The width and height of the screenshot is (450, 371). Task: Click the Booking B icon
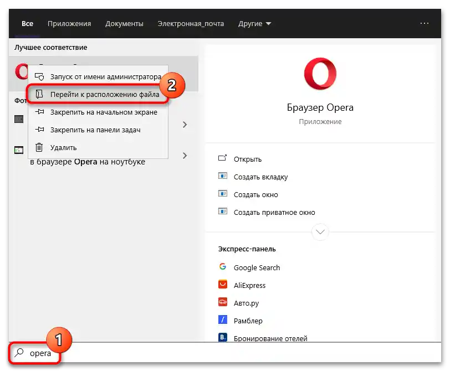point(223,337)
